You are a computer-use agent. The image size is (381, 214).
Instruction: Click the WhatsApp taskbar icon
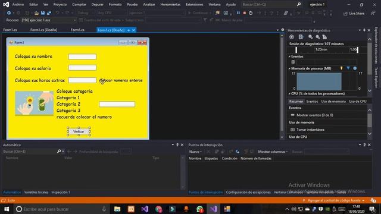[200, 209]
